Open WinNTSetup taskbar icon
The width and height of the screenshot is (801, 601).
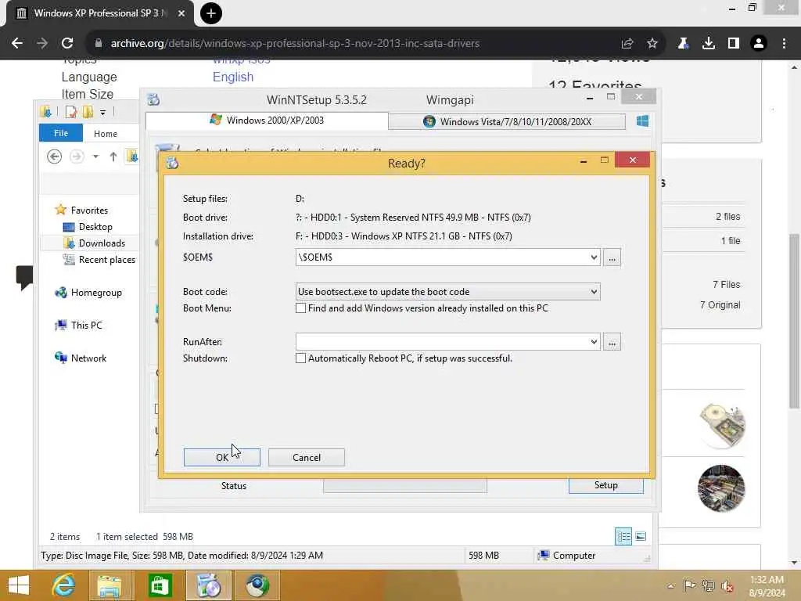tap(209, 585)
